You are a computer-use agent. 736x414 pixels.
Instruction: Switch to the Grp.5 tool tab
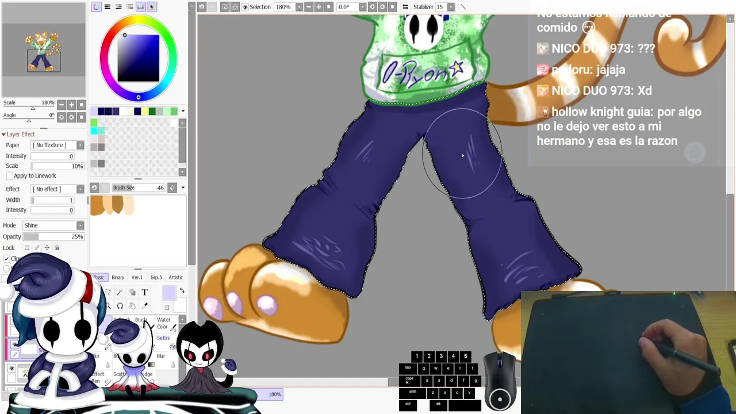point(156,277)
